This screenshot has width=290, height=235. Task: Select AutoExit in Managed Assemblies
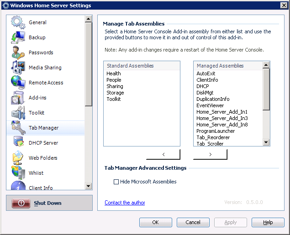206,73
